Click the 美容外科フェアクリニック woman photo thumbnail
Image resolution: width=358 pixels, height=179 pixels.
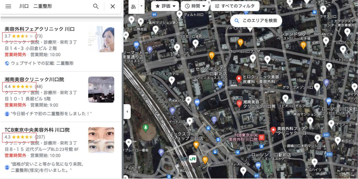[101, 39]
